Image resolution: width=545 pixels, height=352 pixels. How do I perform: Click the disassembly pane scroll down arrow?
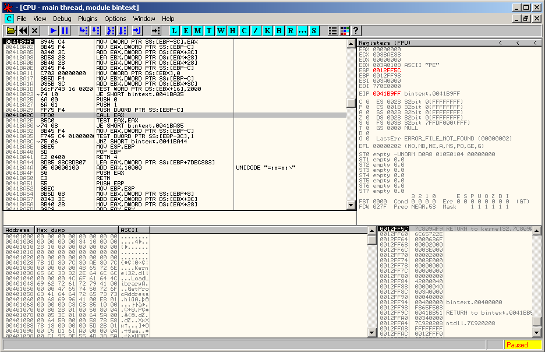[x=351, y=205]
